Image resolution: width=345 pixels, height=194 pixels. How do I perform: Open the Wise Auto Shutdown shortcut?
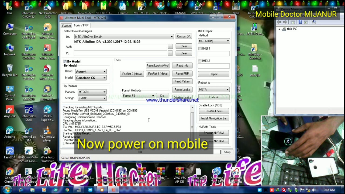47,155
